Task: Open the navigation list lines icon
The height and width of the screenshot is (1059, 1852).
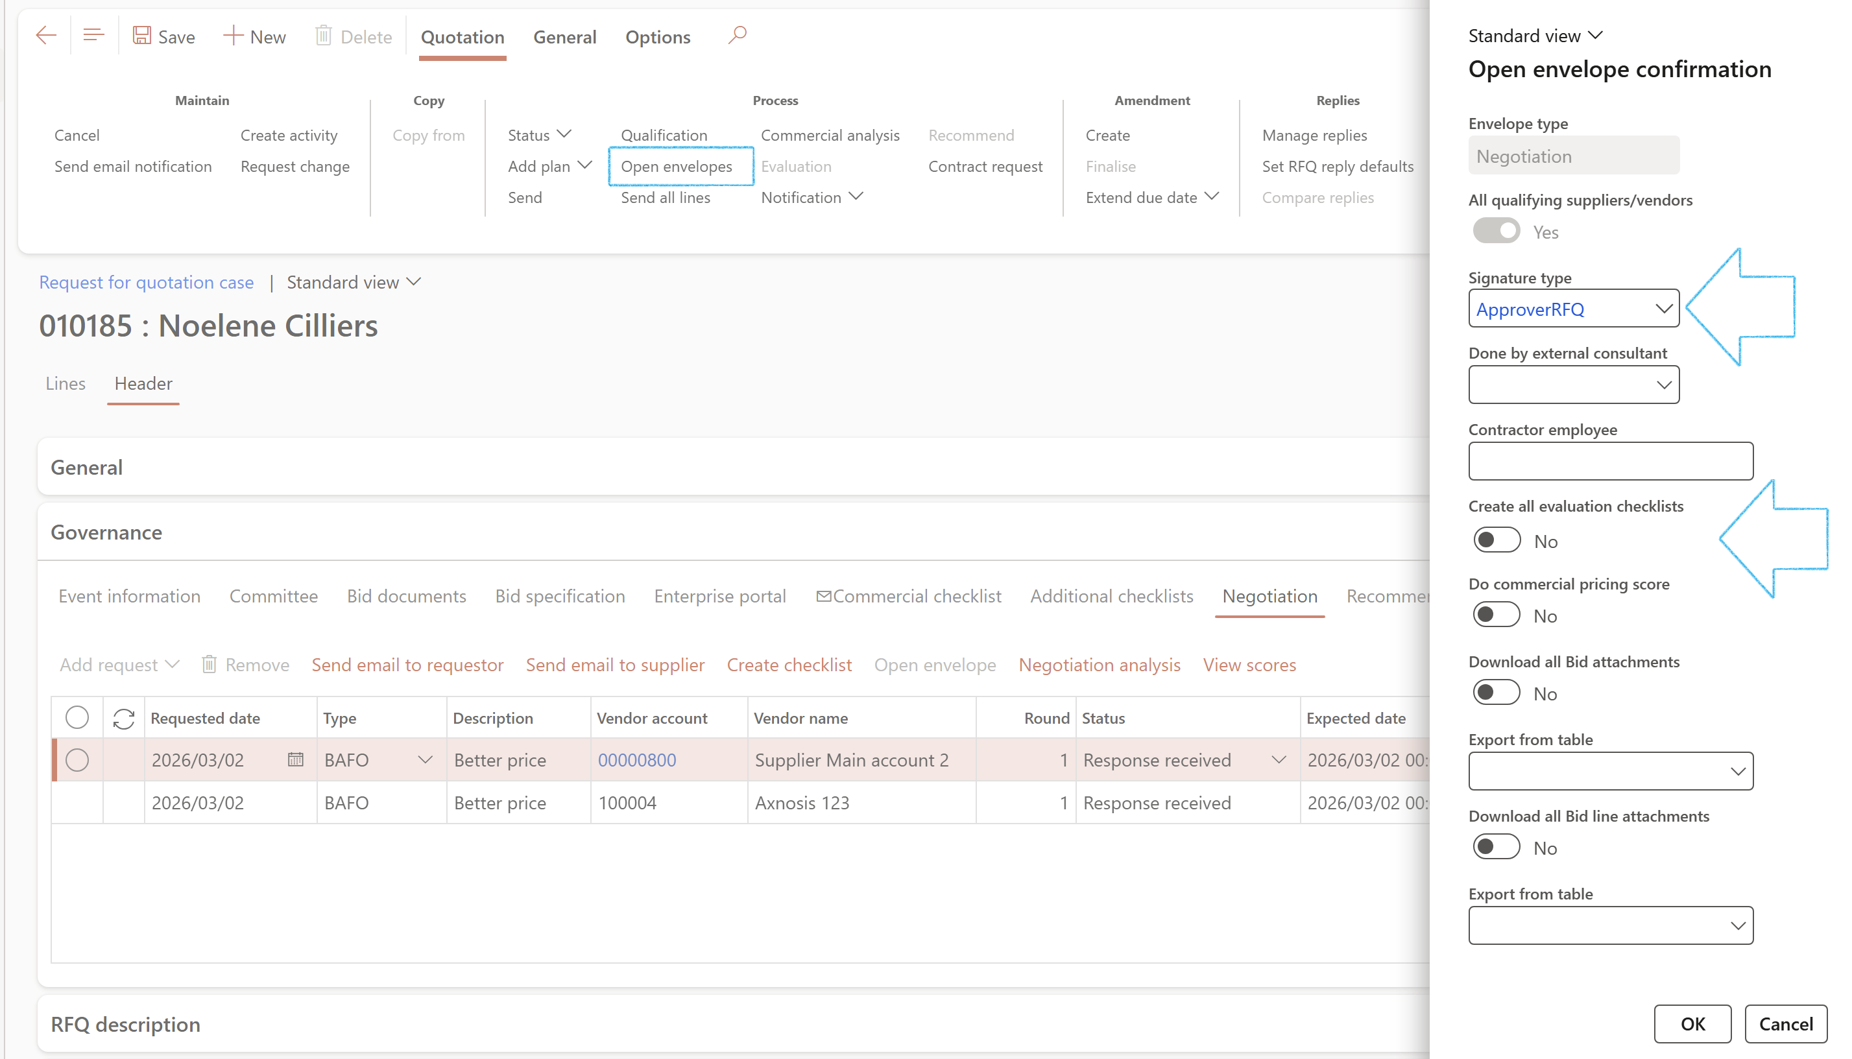Action: click(x=94, y=36)
